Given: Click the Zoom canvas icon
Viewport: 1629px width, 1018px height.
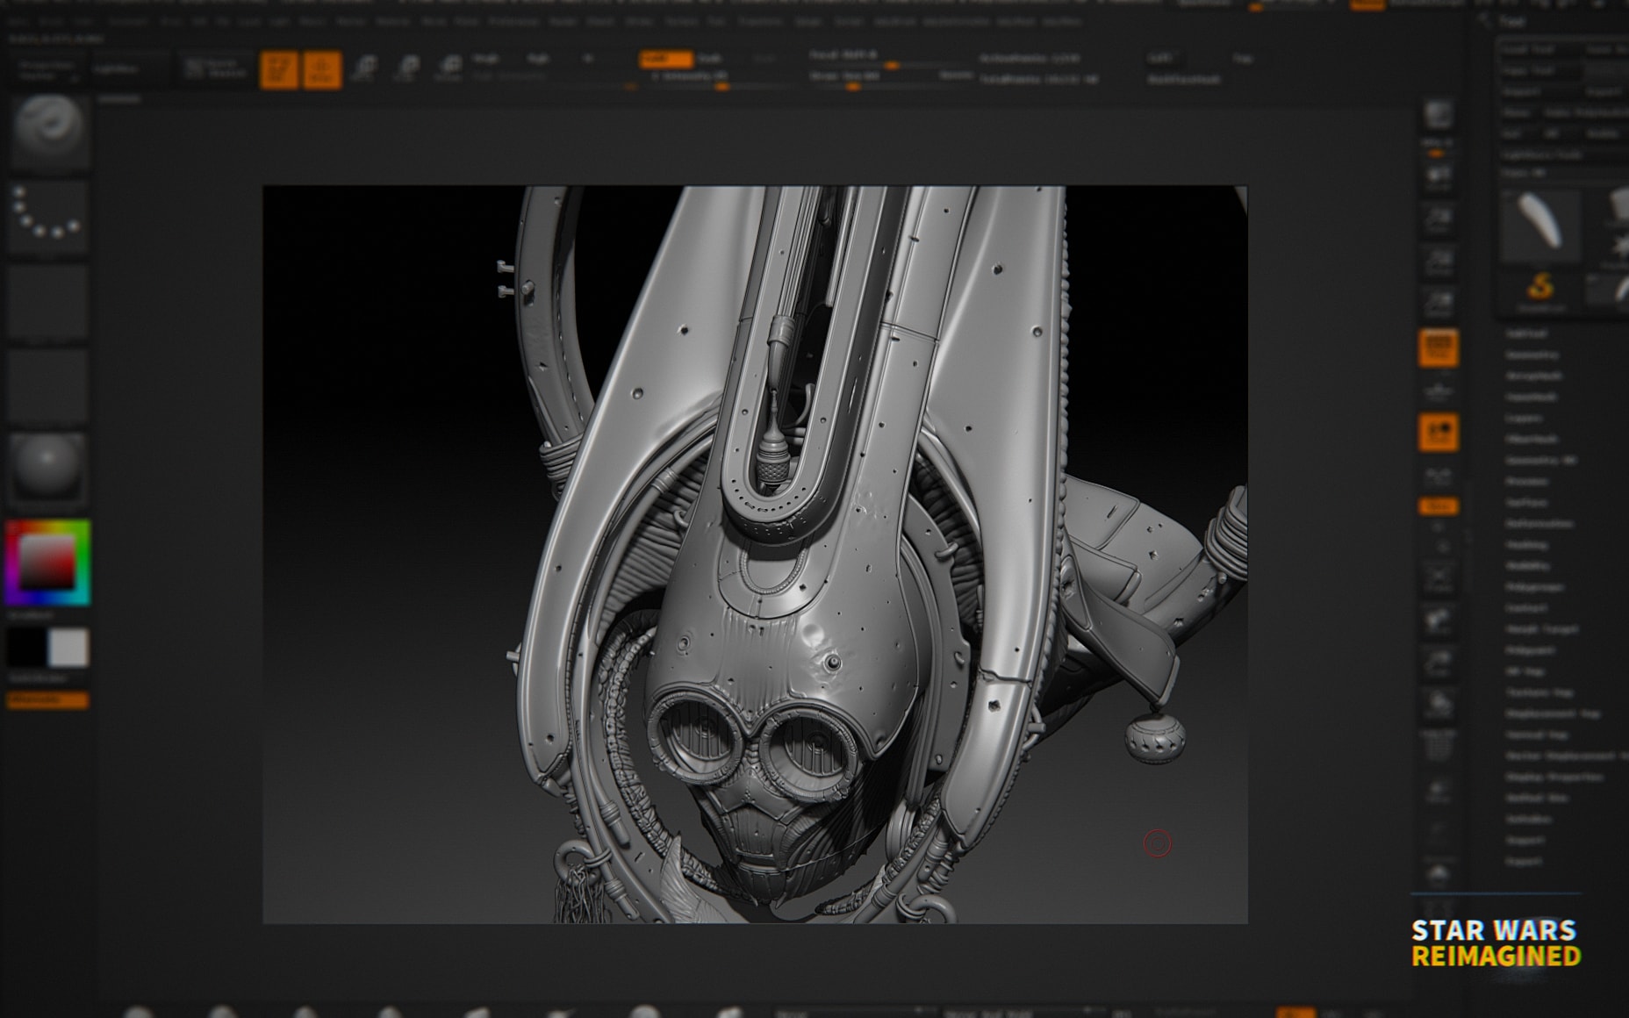Looking at the screenshot, I should pyautogui.click(x=1438, y=219).
